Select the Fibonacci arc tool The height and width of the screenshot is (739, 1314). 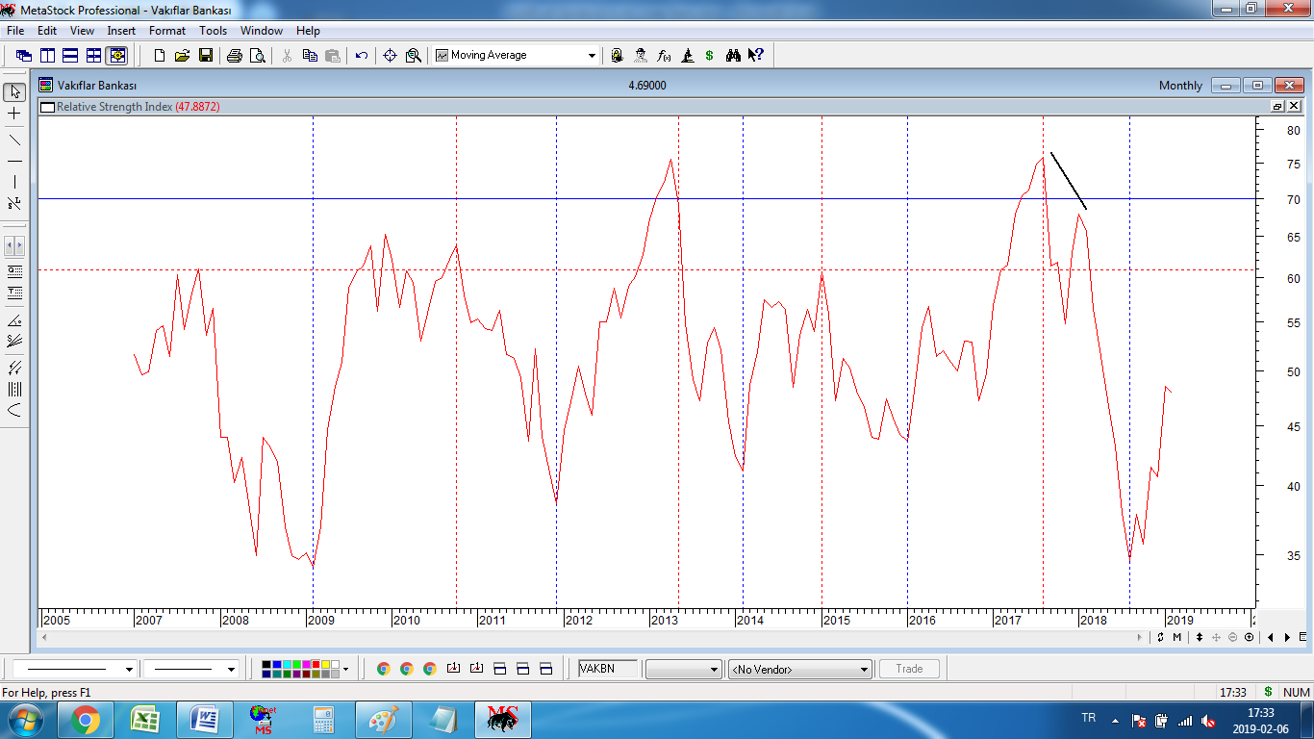point(14,411)
